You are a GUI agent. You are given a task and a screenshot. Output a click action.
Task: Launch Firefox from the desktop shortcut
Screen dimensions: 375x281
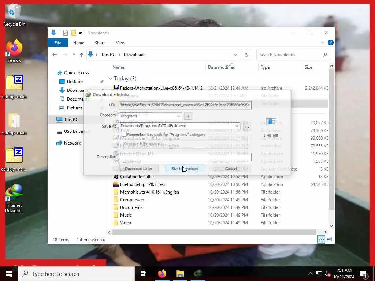[x=14, y=51]
